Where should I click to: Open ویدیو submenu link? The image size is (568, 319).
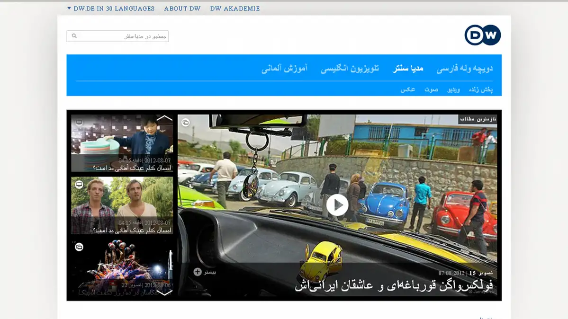point(453,89)
